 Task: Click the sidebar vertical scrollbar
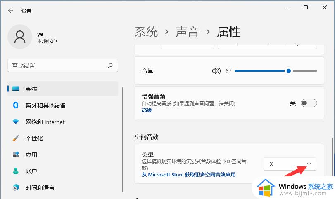pos(123,140)
